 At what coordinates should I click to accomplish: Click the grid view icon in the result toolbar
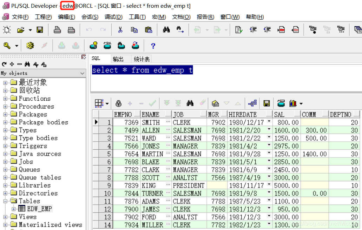click(x=99, y=103)
